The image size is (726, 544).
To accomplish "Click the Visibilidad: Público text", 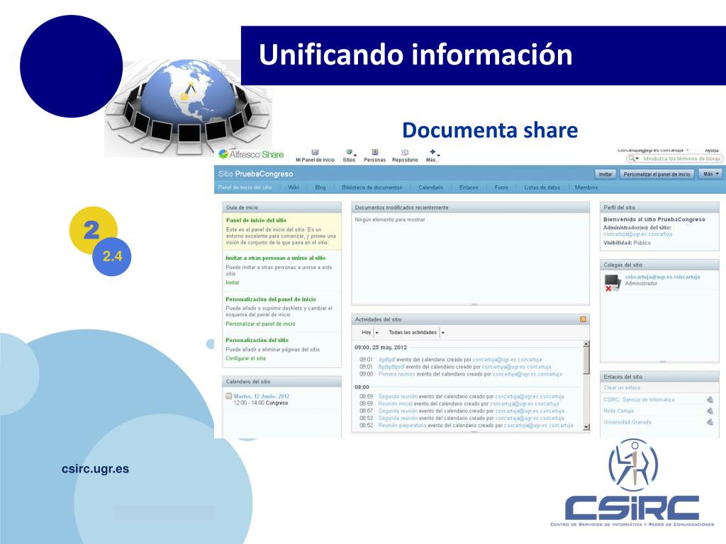I will pyautogui.click(x=627, y=242).
